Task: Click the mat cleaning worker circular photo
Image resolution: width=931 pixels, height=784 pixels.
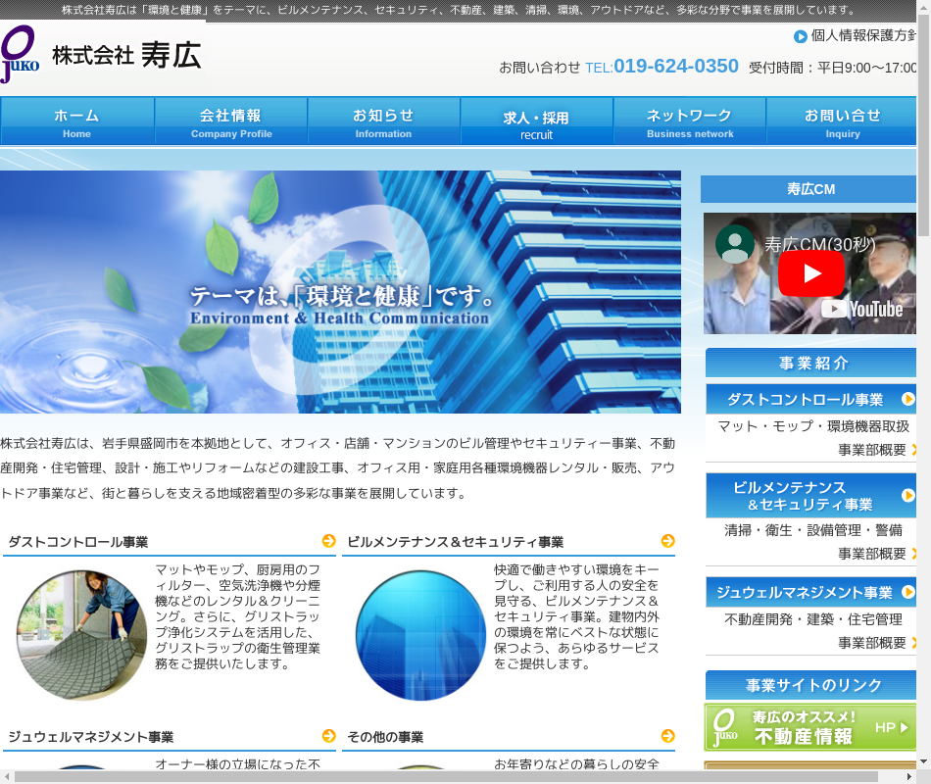Action: point(82,635)
